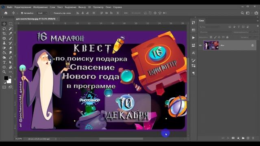Select the Crop tool

[x=4, y=33]
